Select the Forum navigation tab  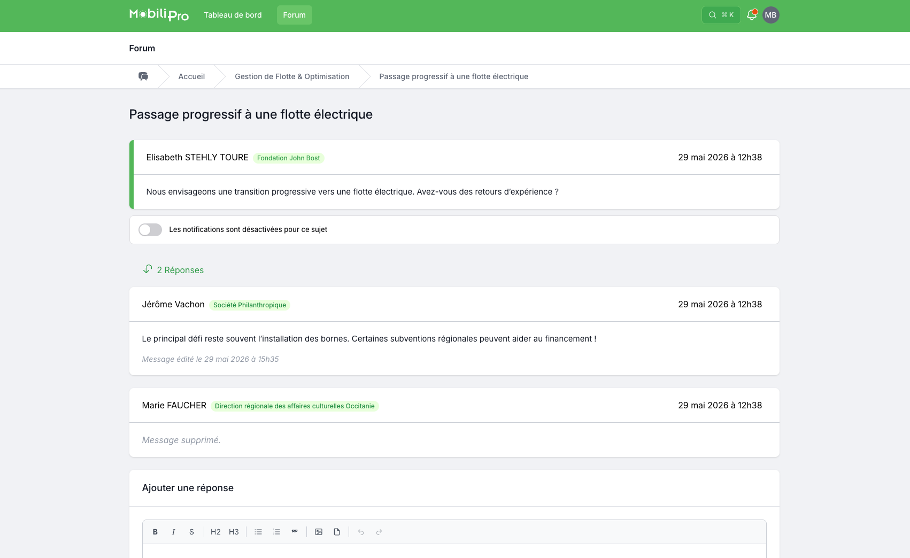coord(295,15)
